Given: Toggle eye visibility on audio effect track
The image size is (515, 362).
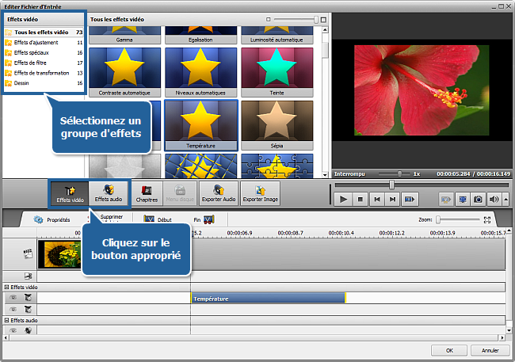Looking at the screenshot, I should pos(13,330).
